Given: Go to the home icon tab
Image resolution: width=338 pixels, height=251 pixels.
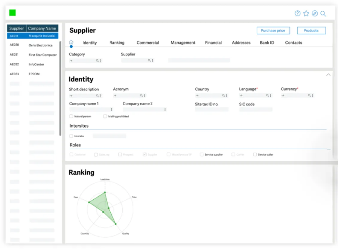Looking at the screenshot, I should pos(71,42).
